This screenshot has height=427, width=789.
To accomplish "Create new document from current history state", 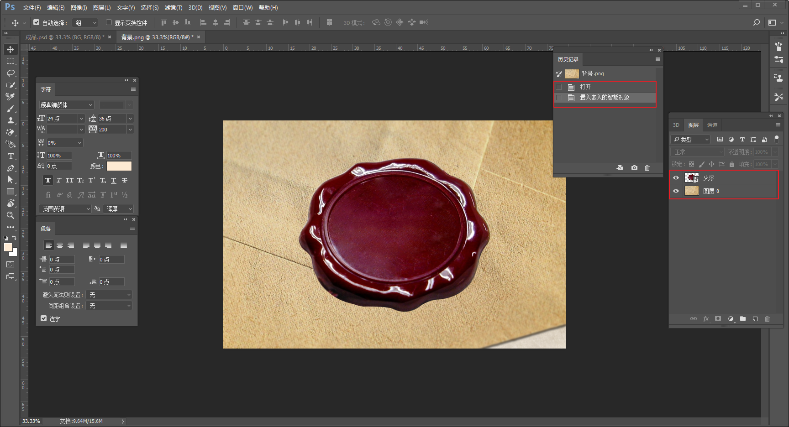I will coord(620,168).
